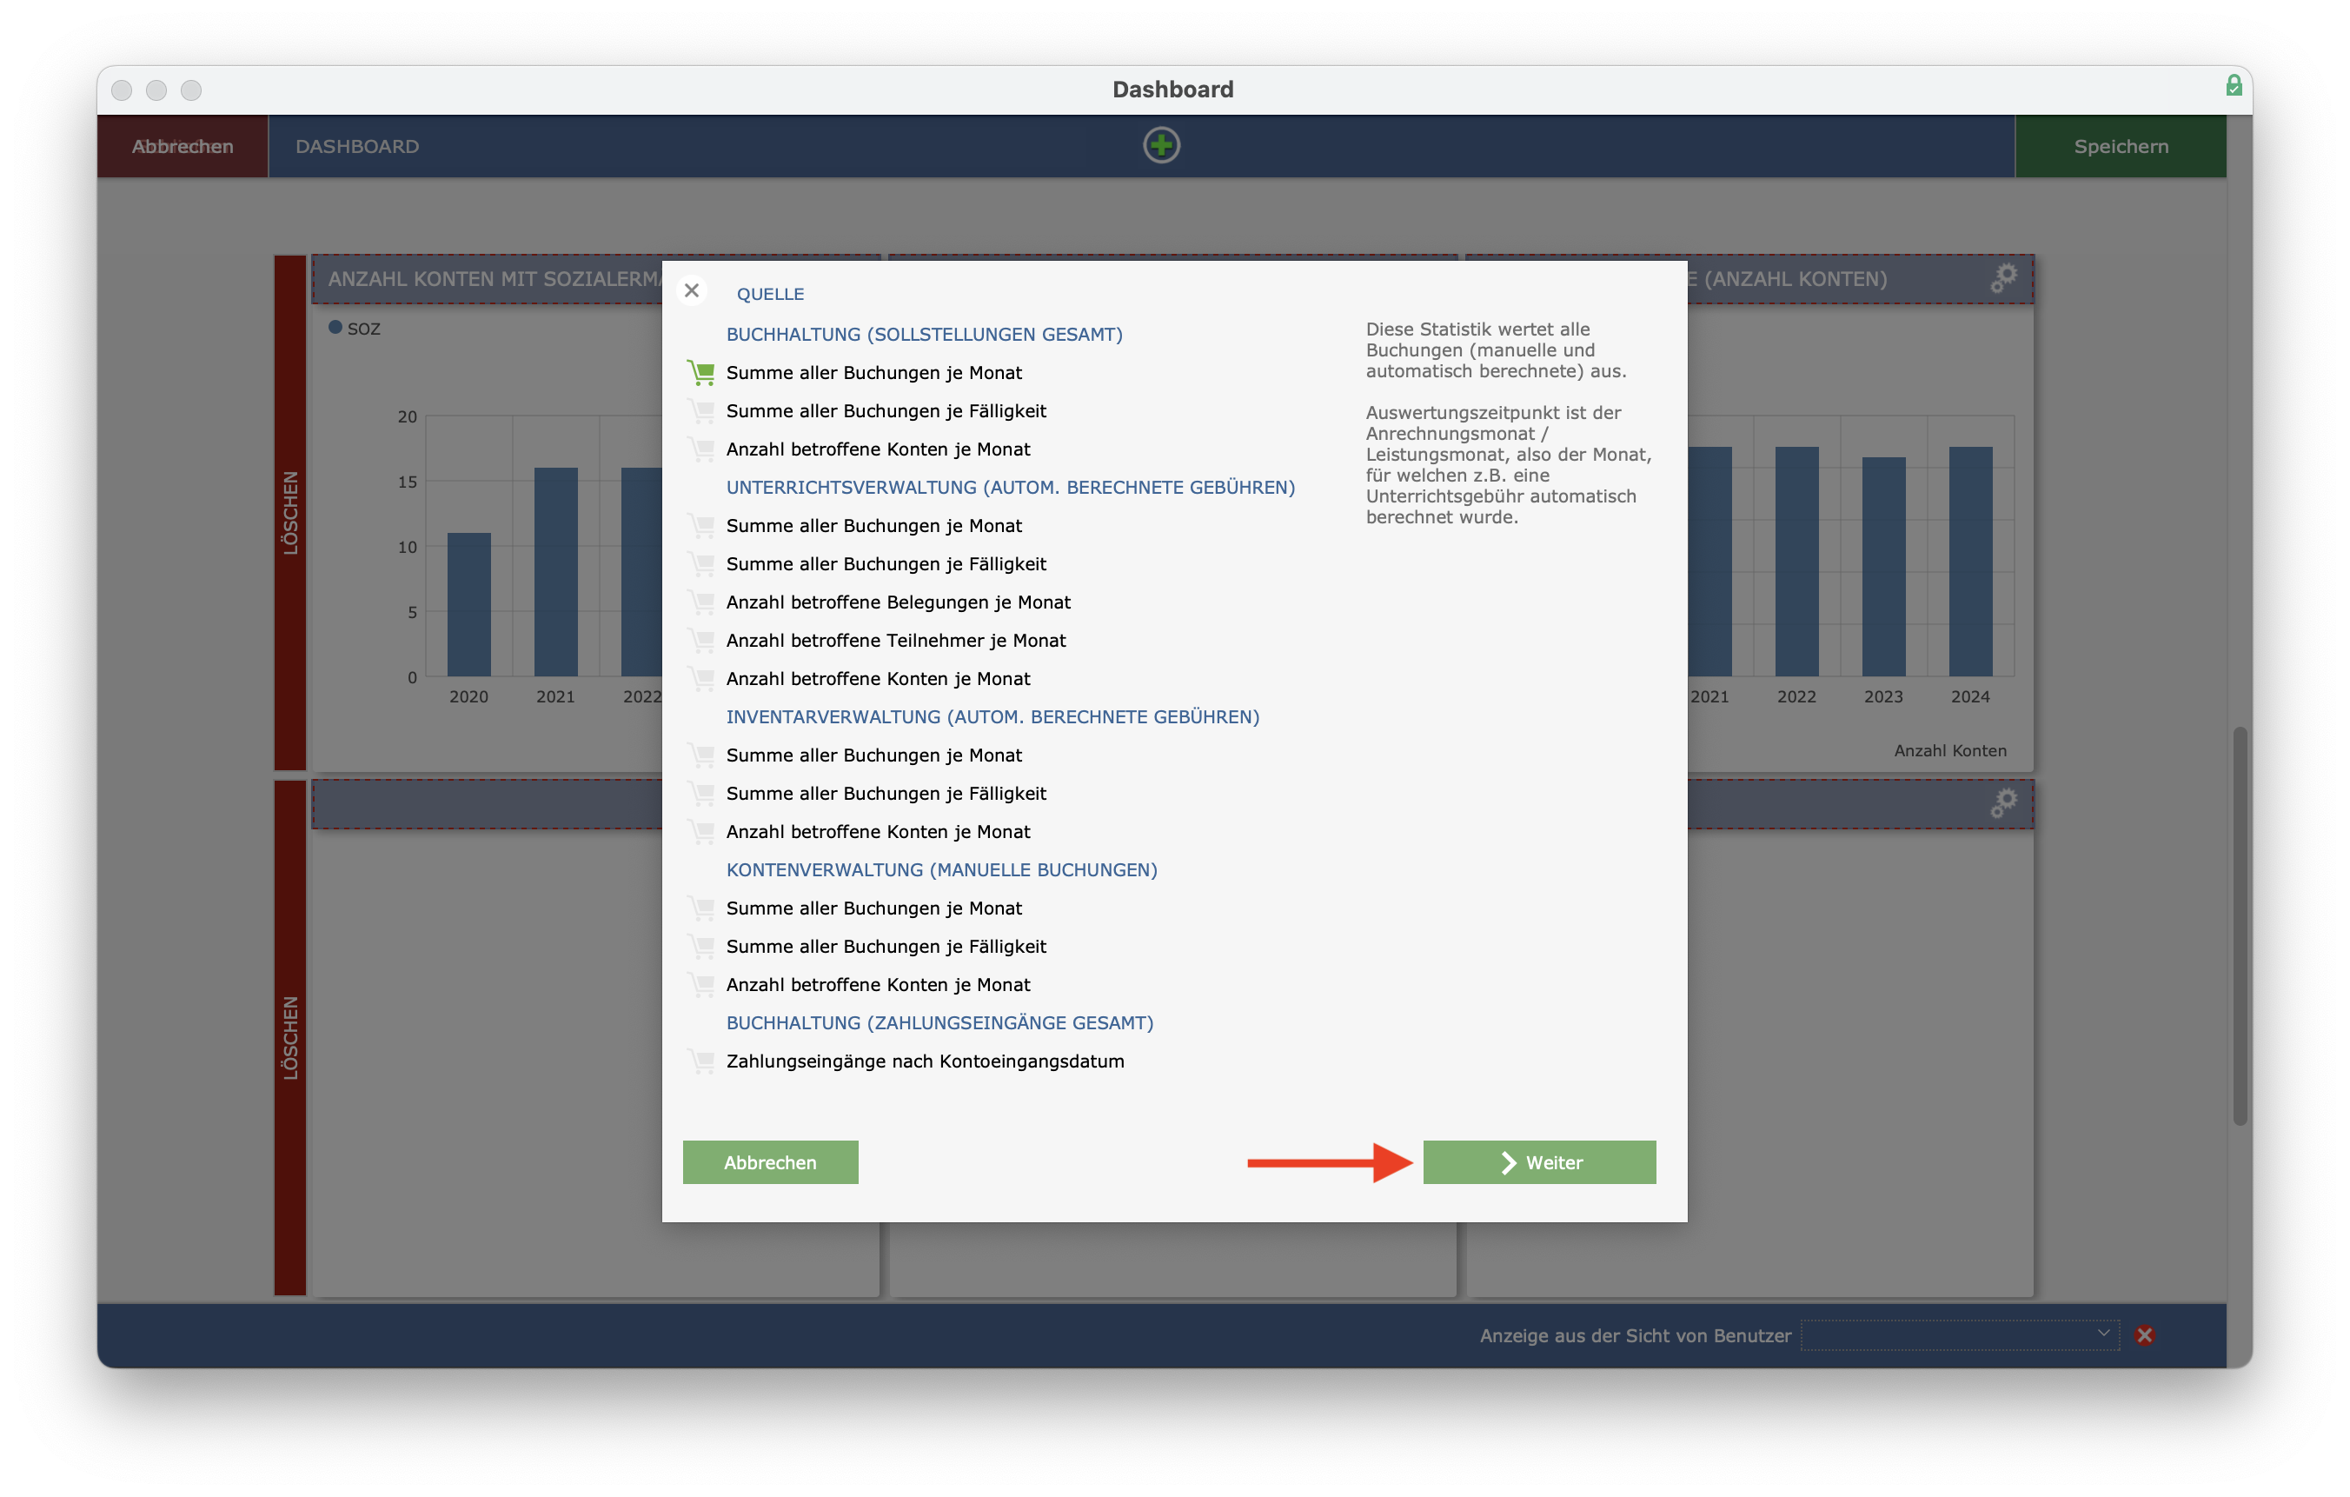
Task: Select 'Summe aller Buchungen je Fälligkeit' under Inventarverwaltung
Action: click(x=885, y=793)
